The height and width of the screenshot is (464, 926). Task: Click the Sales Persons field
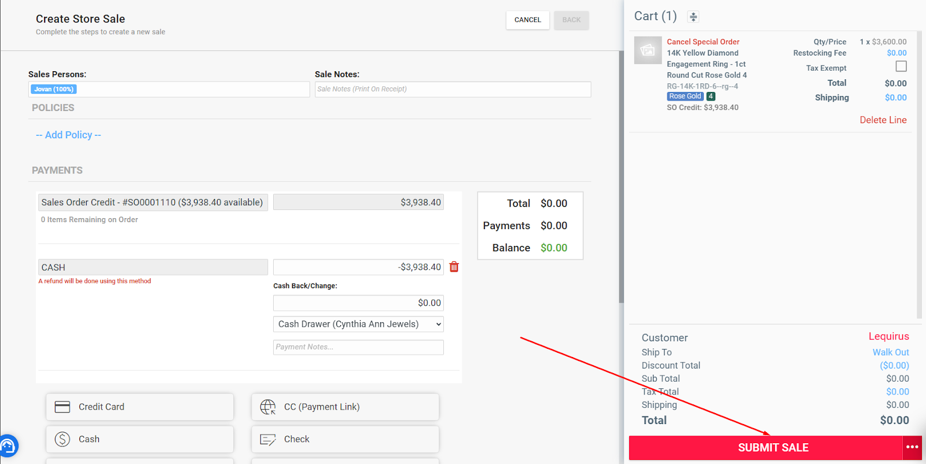pyautogui.click(x=169, y=89)
